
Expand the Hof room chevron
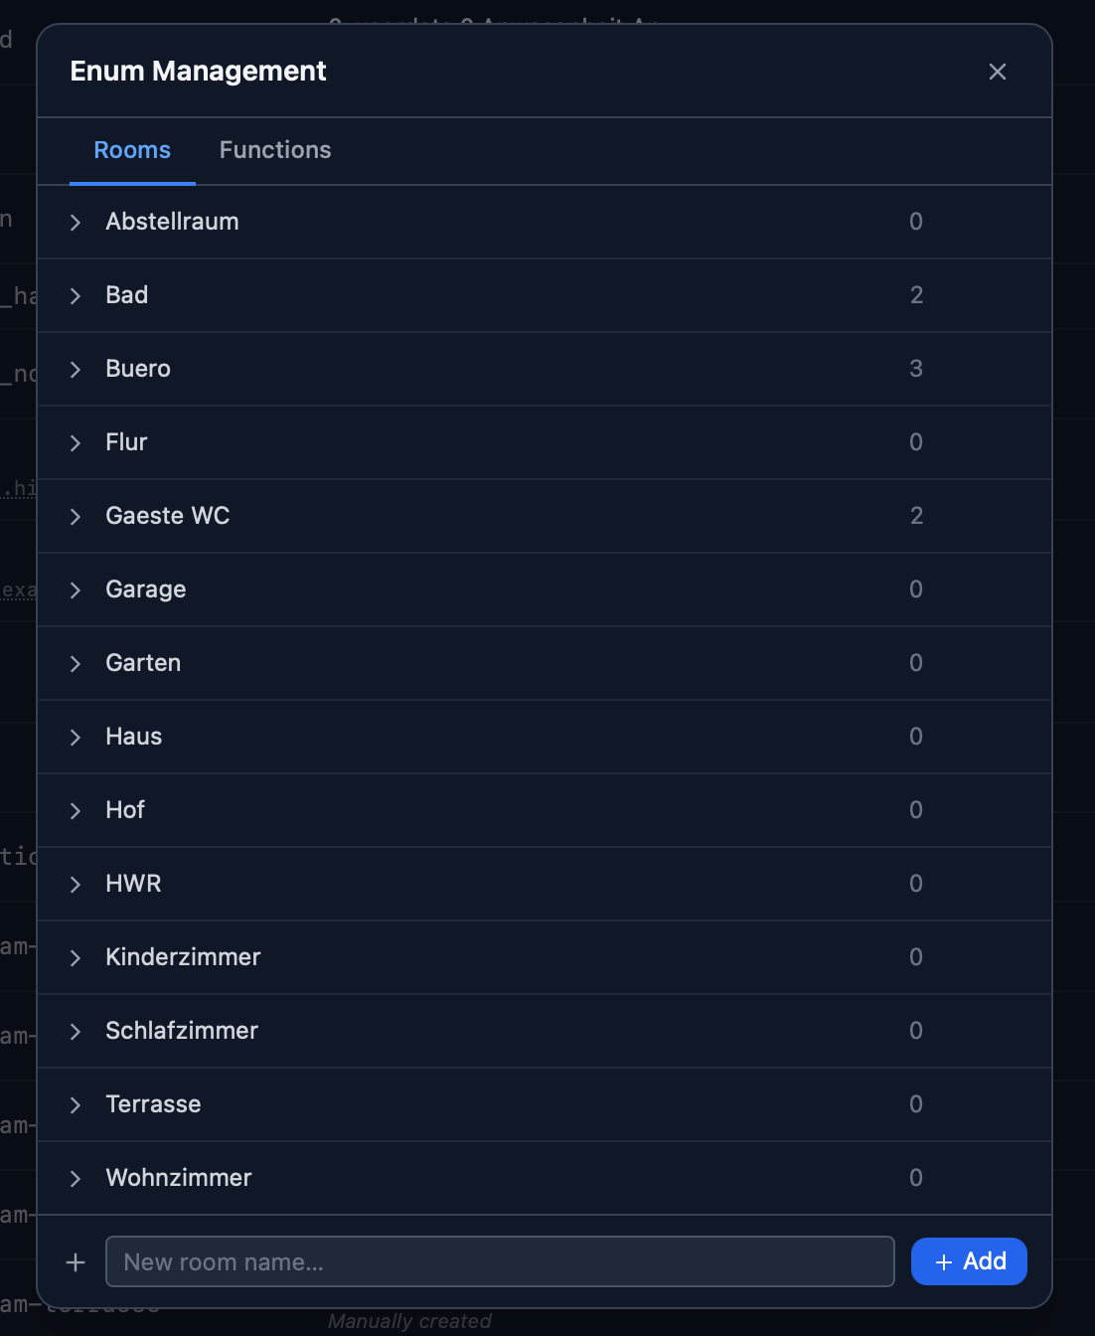[76, 811]
